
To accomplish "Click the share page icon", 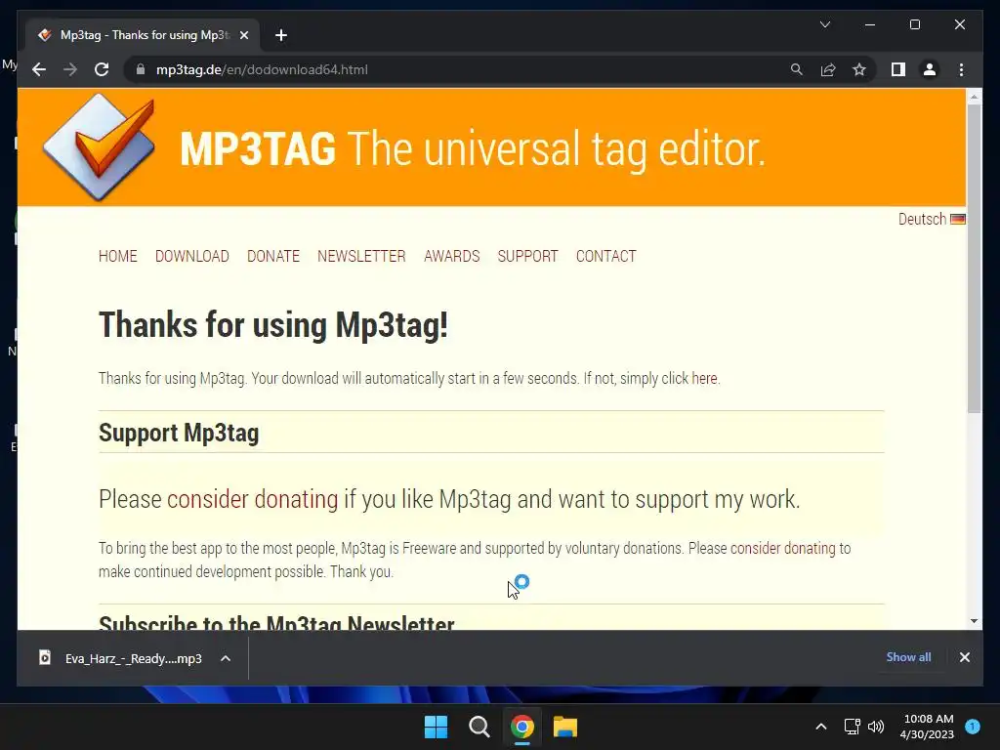I will (828, 69).
